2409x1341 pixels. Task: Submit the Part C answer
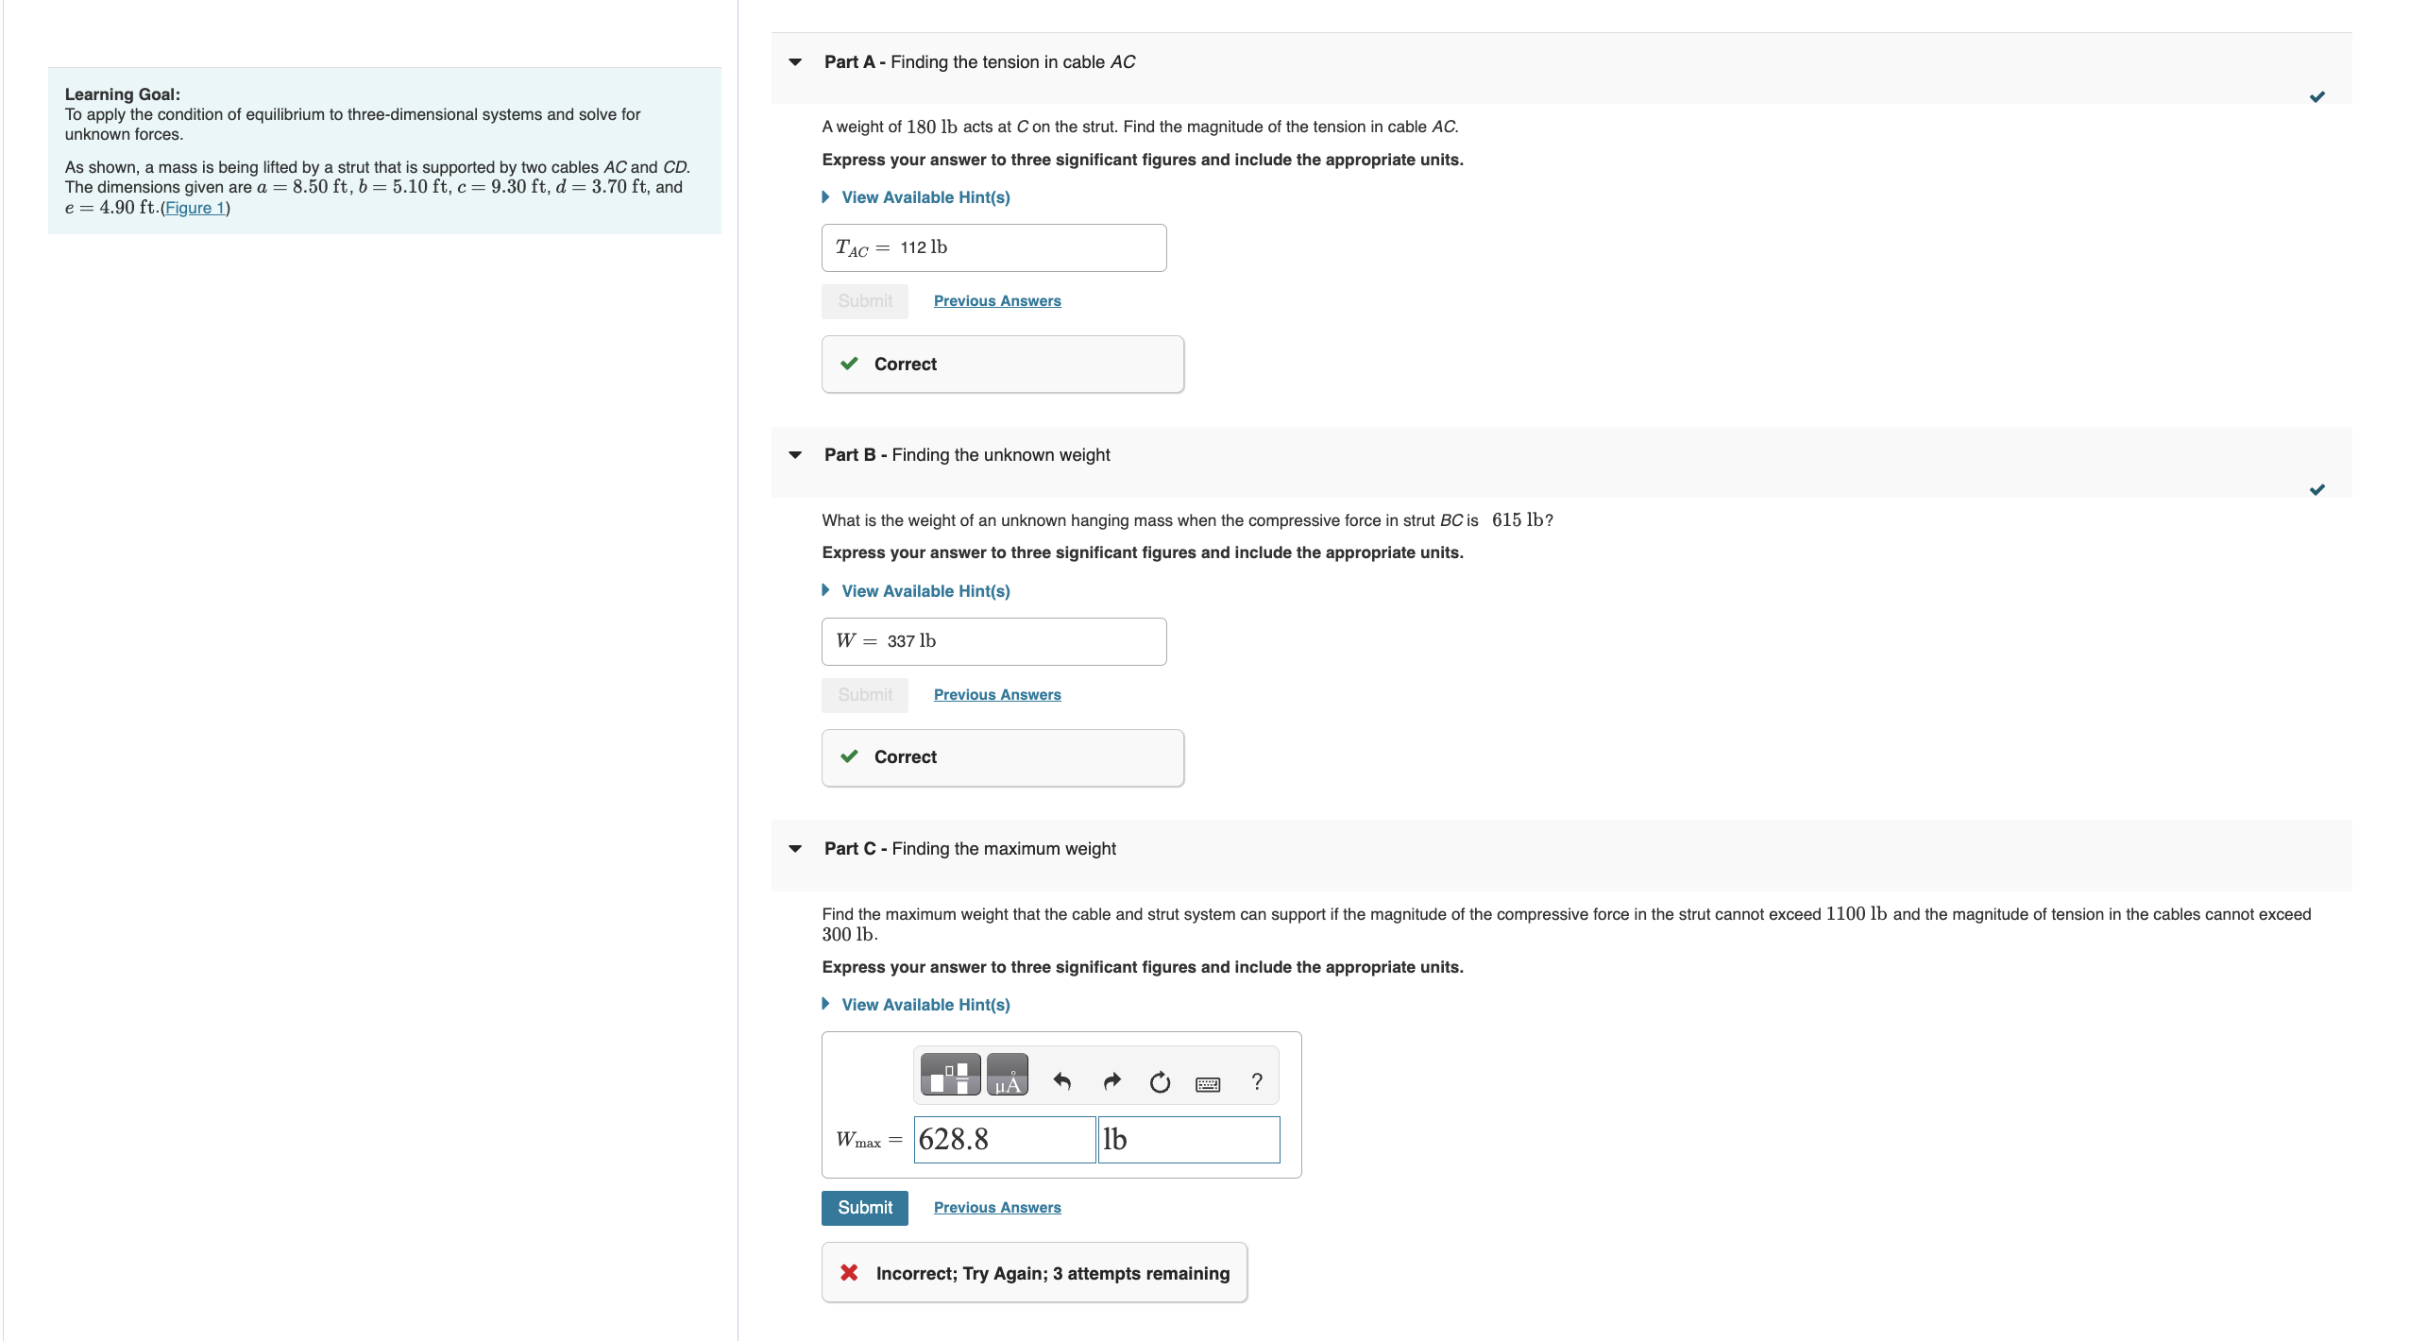click(x=864, y=1208)
